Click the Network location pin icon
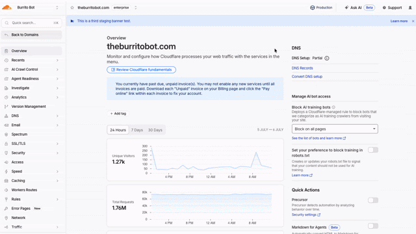 pos(6,218)
